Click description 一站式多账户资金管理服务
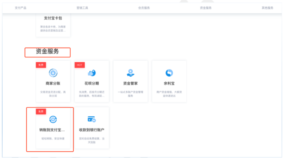Viewport: 285px width, 158px height. [130, 94]
